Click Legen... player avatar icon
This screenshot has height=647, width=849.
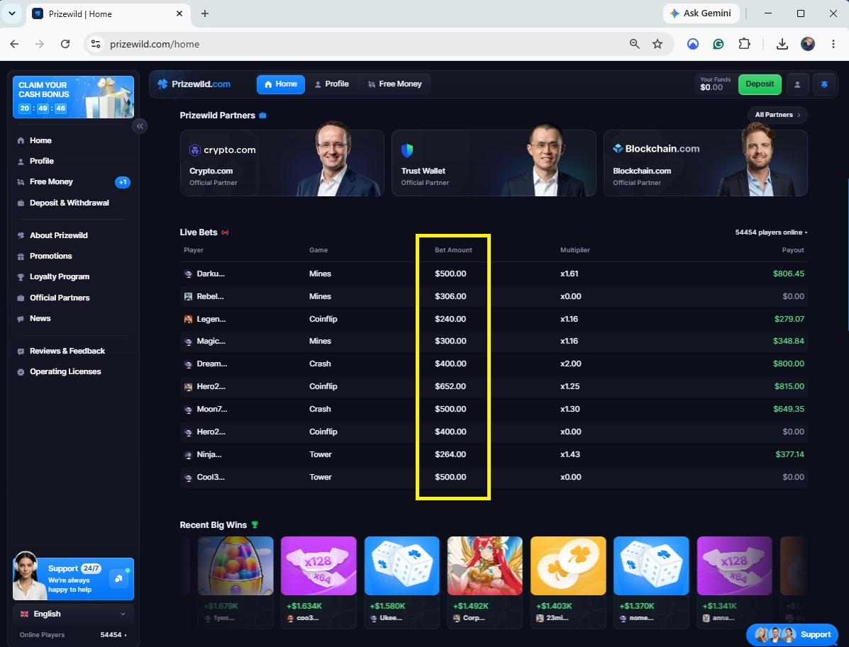tap(189, 320)
